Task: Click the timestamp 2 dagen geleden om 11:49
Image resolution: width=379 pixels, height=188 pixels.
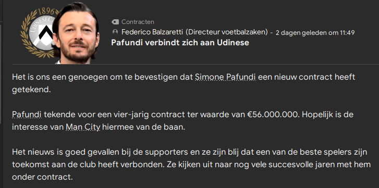Action: pos(315,33)
